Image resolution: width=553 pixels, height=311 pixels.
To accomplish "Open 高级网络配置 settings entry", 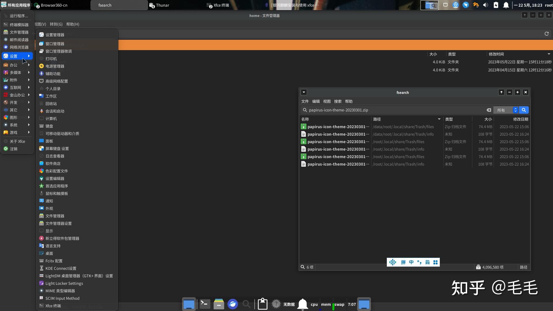I will pos(77,81).
